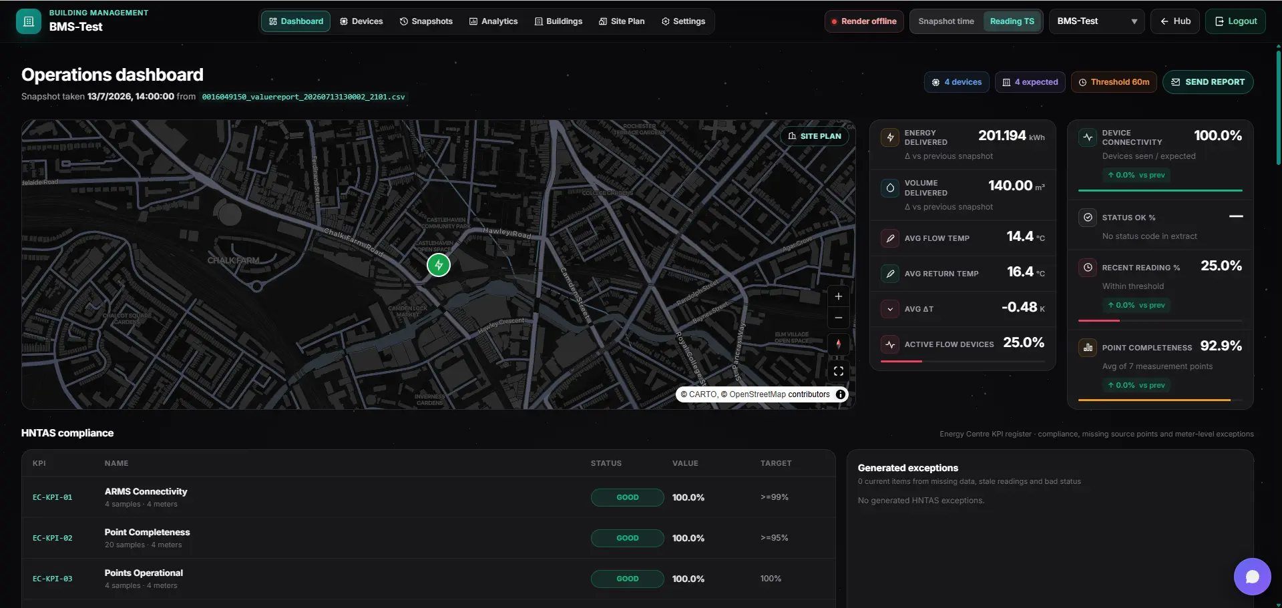Click the Point Completeness progress bar
1282x608 pixels.
(x=1160, y=400)
